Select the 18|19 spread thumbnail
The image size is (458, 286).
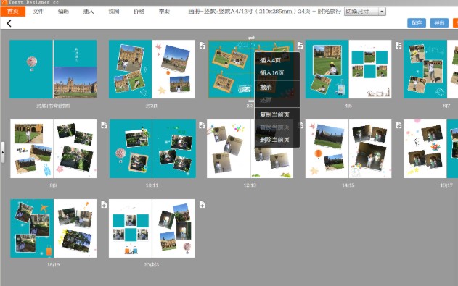53,228
